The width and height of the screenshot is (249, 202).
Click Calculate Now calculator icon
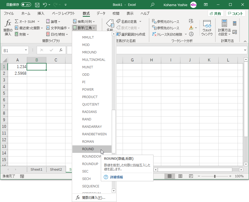click(235, 23)
